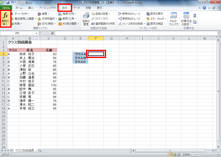Open 日付/時刻 functions menu
Image resolution: width=221 pixels, height=157 pixels.
pos(47,24)
